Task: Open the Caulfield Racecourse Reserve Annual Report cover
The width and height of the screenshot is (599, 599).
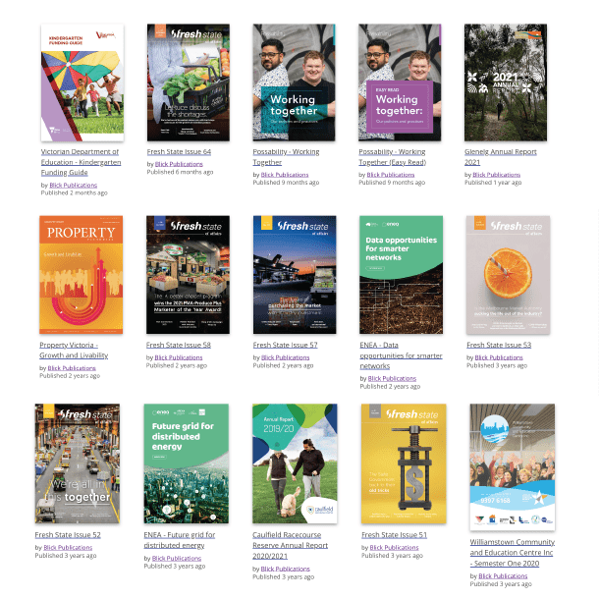Action: 295,463
